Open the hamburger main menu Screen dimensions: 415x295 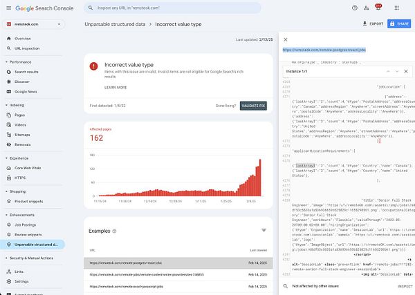9,8
